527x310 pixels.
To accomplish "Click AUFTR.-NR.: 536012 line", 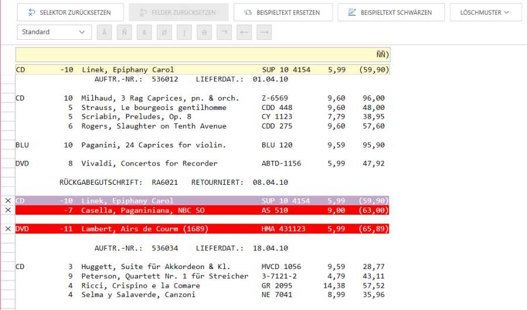I will [191, 80].
